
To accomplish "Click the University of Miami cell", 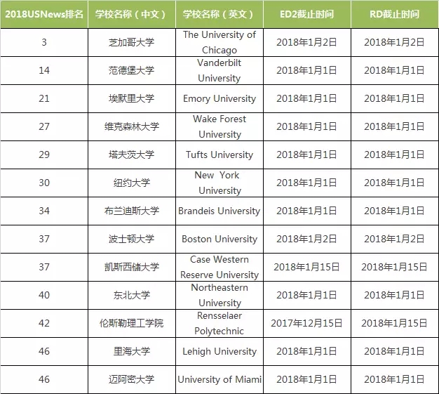I will click(219, 379).
